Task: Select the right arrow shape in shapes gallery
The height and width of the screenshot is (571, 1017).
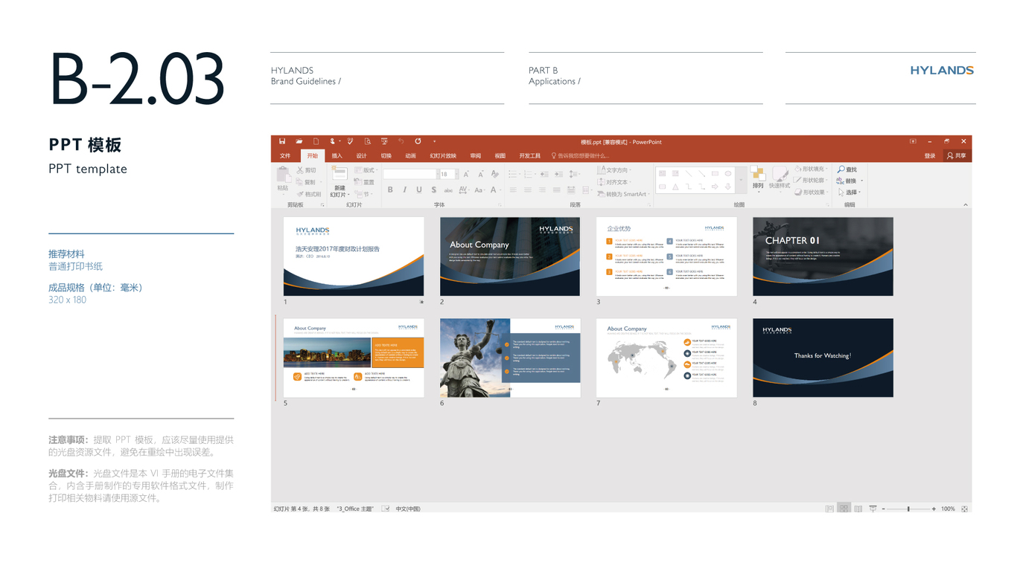Action: 715,187
